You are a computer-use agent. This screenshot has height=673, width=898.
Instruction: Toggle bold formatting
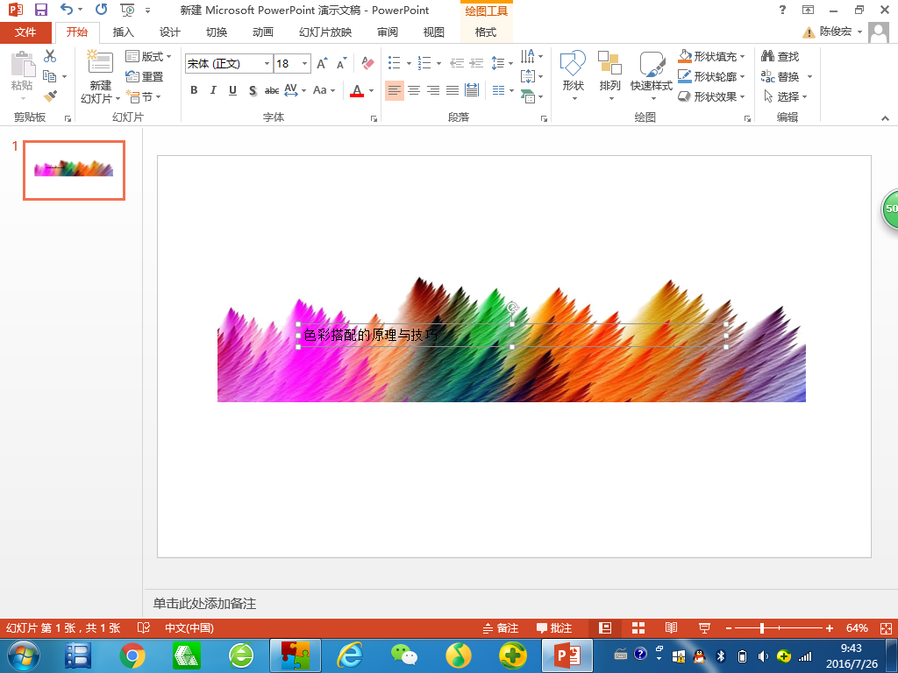click(194, 90)
